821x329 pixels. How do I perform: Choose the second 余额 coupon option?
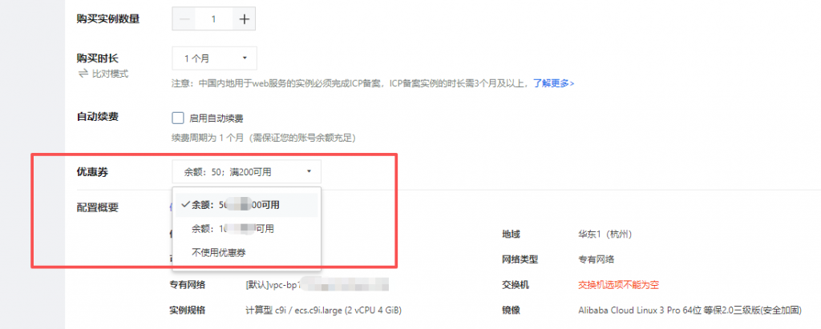tap(246, 229)
